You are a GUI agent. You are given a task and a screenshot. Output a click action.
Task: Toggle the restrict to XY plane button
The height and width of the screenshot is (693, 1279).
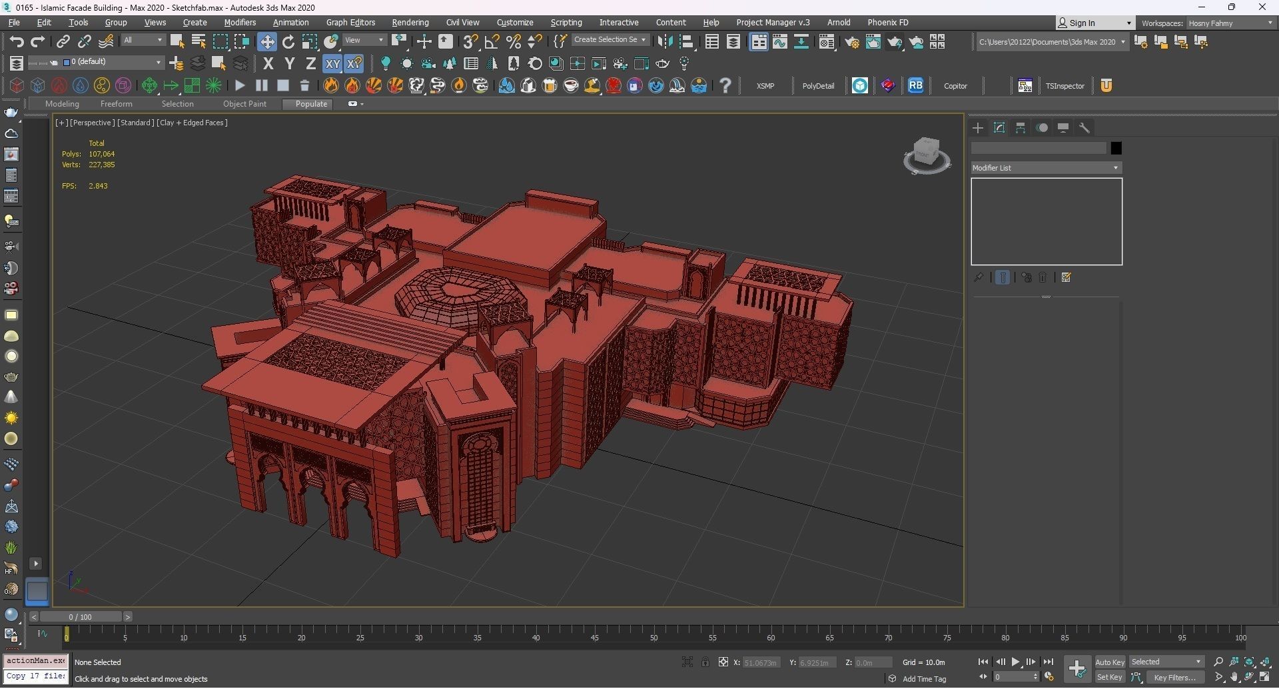[332, 64]
